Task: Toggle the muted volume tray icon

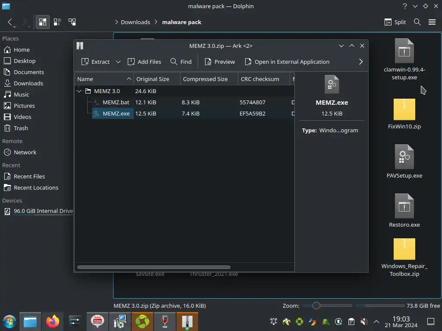Action: pyautogui.click(x=364, y=322)
